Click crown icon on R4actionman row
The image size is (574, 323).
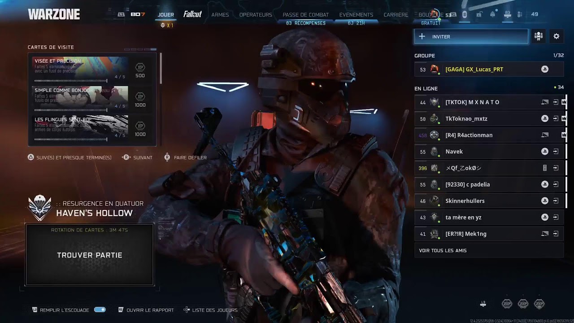tap(564, 135)
